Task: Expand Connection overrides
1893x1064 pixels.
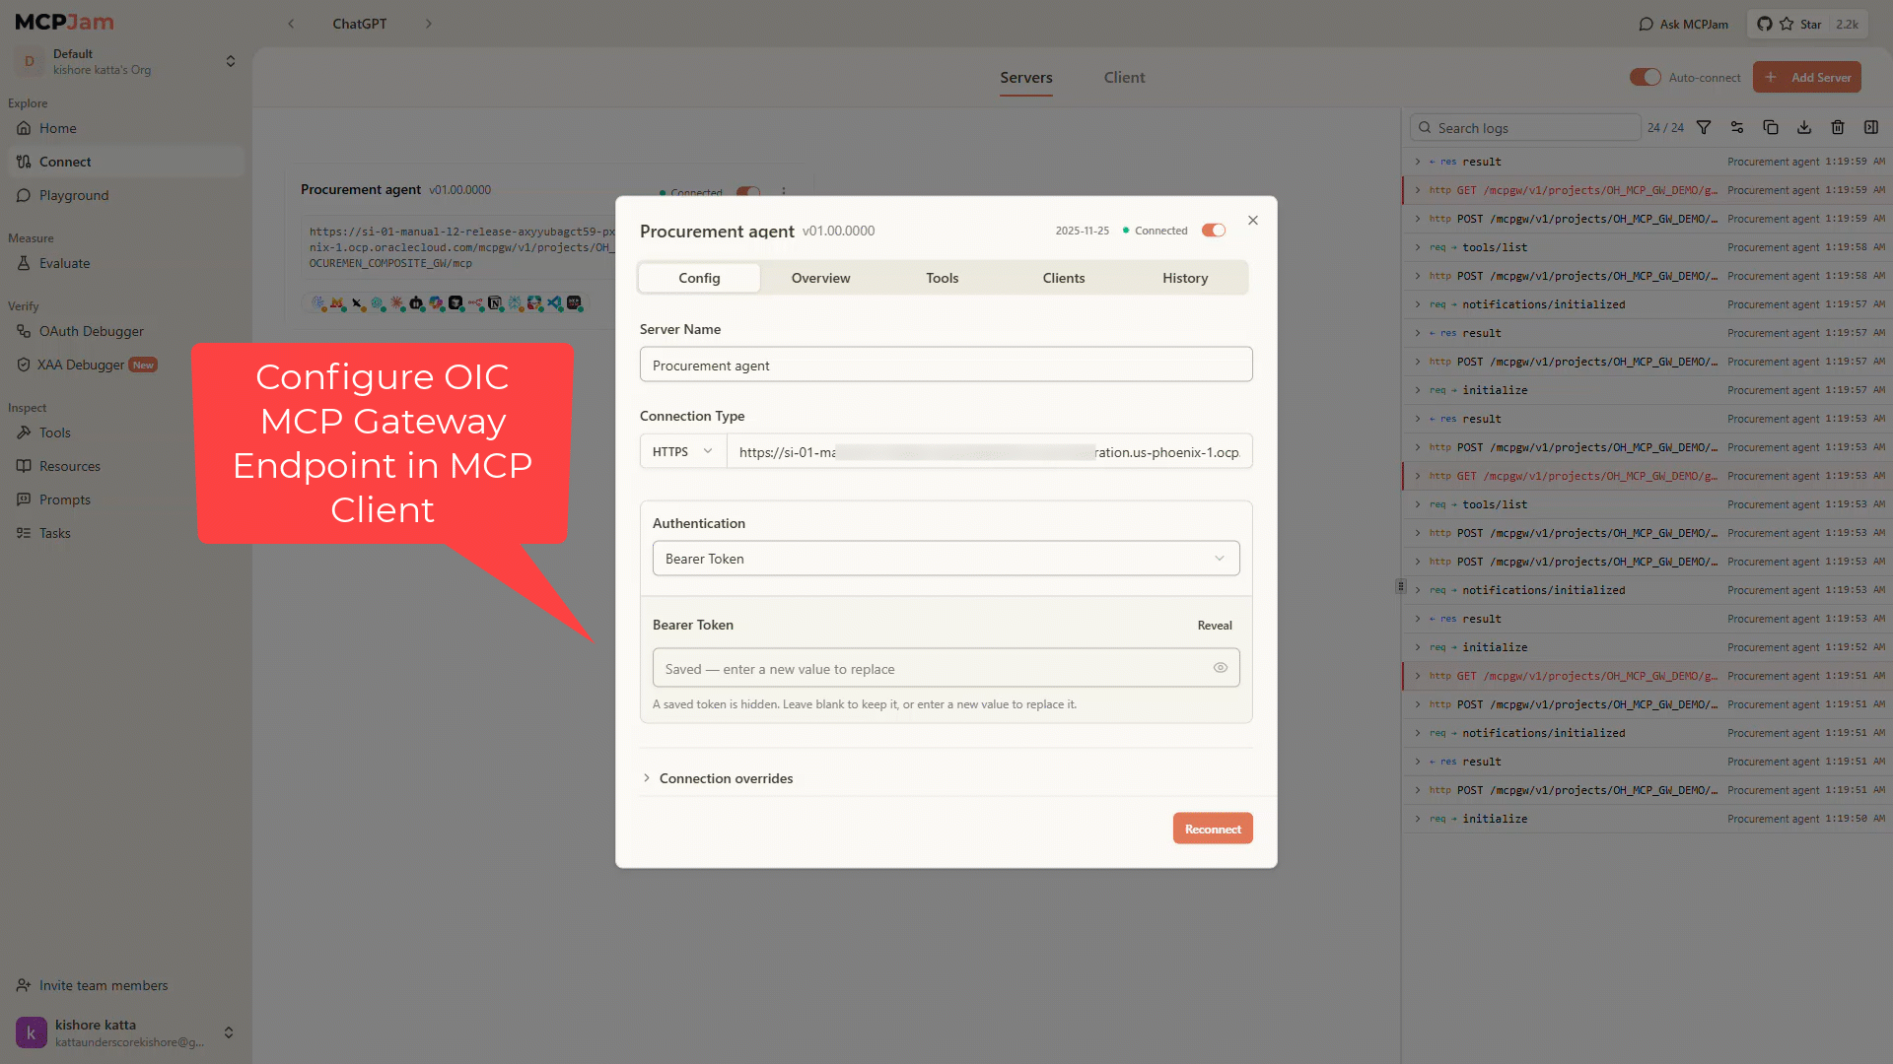Action: [x=718, y=778]
